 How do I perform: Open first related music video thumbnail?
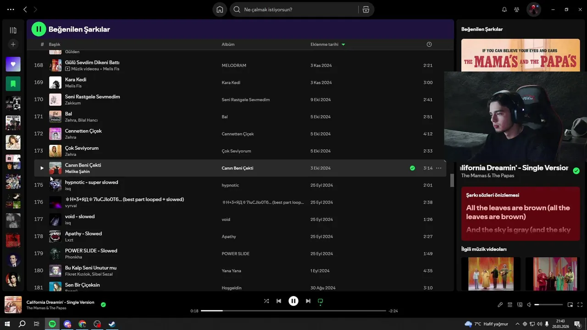pyautogui.click(x=491, y=274)
